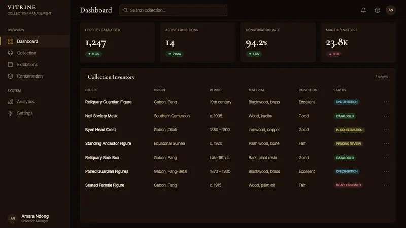Open the Conservation menu item
This screenshot has height=228, width=406.
35,77
